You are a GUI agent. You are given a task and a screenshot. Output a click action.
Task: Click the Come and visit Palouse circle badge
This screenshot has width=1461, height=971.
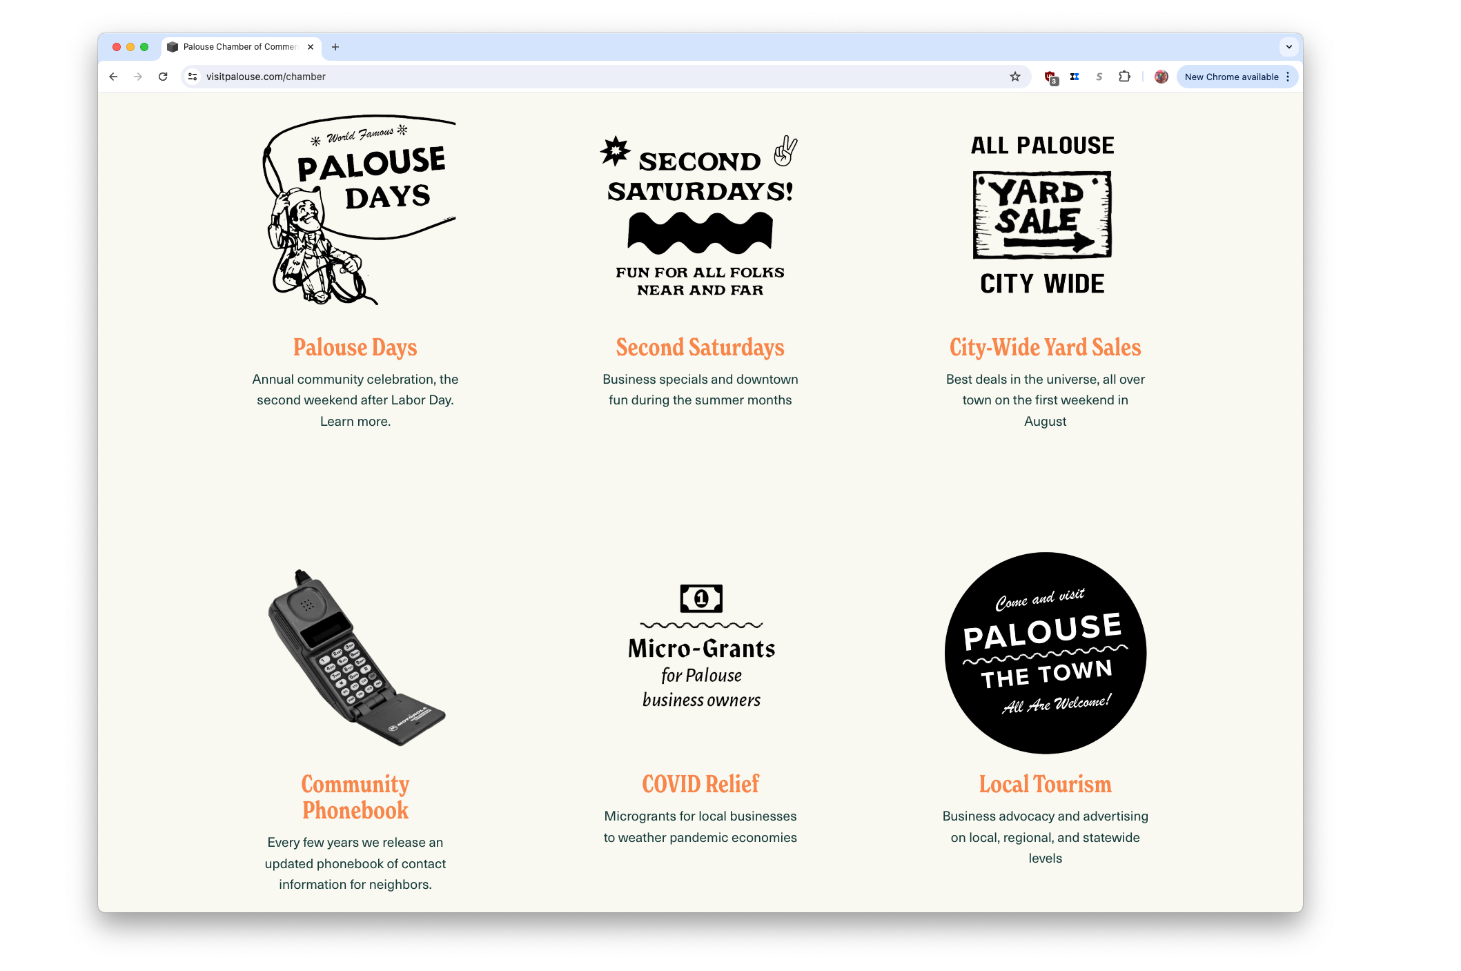[x=1045, y=653]
